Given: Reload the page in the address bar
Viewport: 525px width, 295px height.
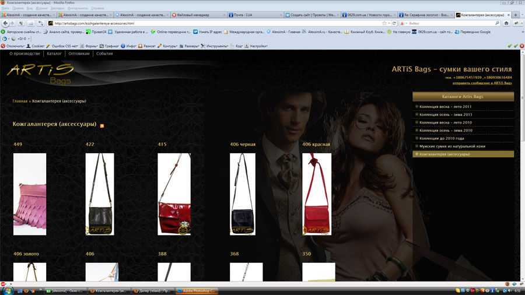Looking at the screenshot, I should (x=394, y=23).
